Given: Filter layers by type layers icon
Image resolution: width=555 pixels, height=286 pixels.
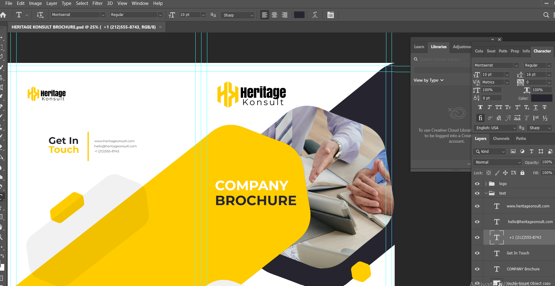Looking at the screenshot, I should tap(531, 152).
